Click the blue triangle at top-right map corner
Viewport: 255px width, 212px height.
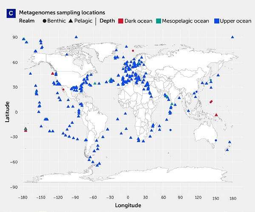[232, 37]
